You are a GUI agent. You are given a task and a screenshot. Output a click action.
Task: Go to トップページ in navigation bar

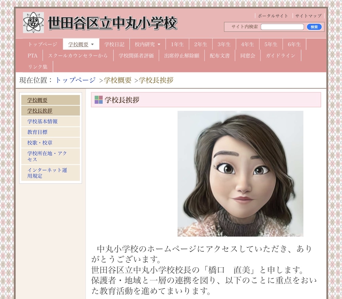(x=43, y=44)
